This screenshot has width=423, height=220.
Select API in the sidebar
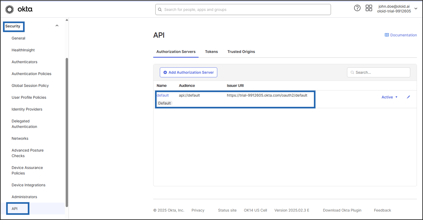click(x=14, y=209)
